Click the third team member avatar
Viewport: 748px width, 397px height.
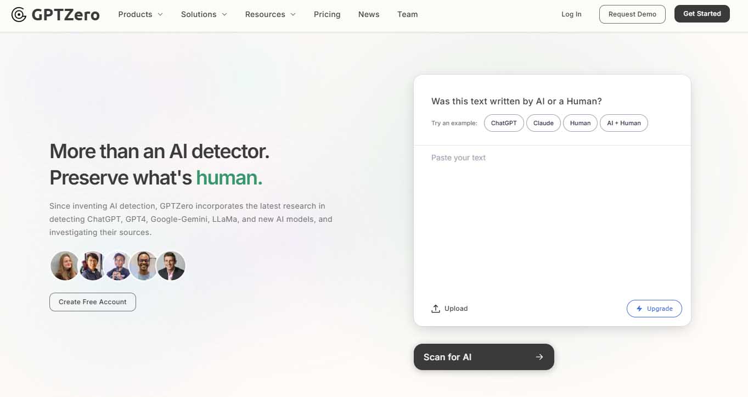pos(118,266)
